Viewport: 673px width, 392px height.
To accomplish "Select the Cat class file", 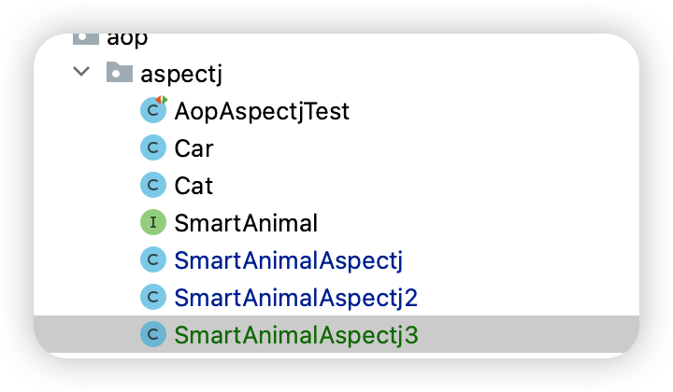I will pyautogui.click(x=193, y=186).
